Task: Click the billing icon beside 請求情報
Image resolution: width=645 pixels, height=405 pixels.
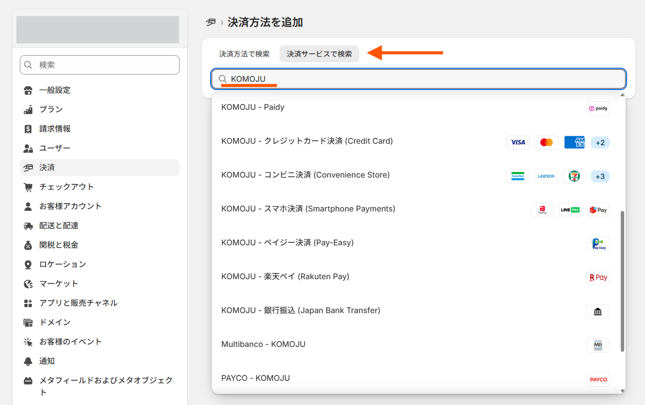Action: pos(28,129)
